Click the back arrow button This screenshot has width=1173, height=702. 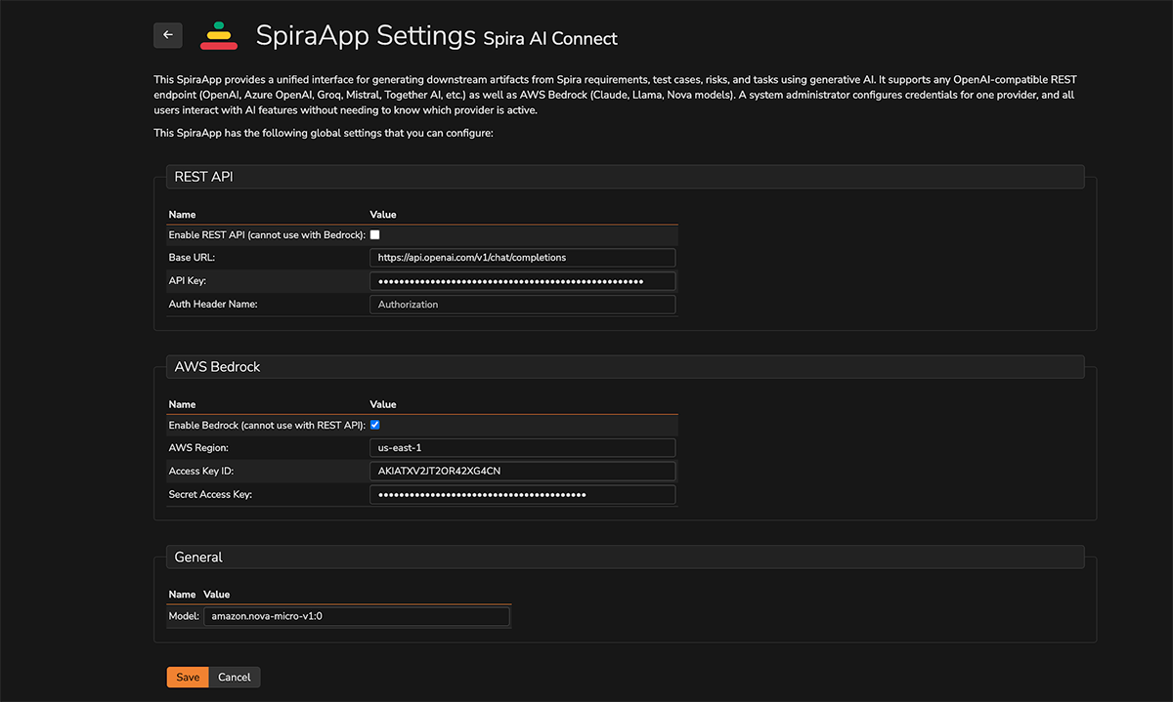coord(168,35)
